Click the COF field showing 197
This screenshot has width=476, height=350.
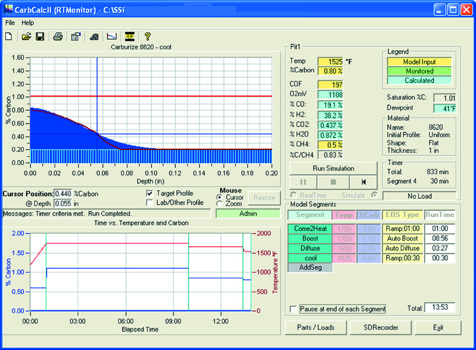[331, 85]
